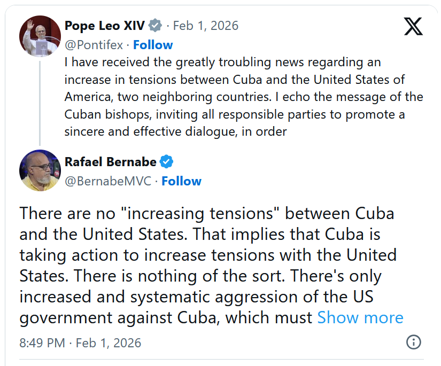Click Rafael Bernabe's reply text body
The width and height of the screenshot is (441, 366).
click(208, 266)
